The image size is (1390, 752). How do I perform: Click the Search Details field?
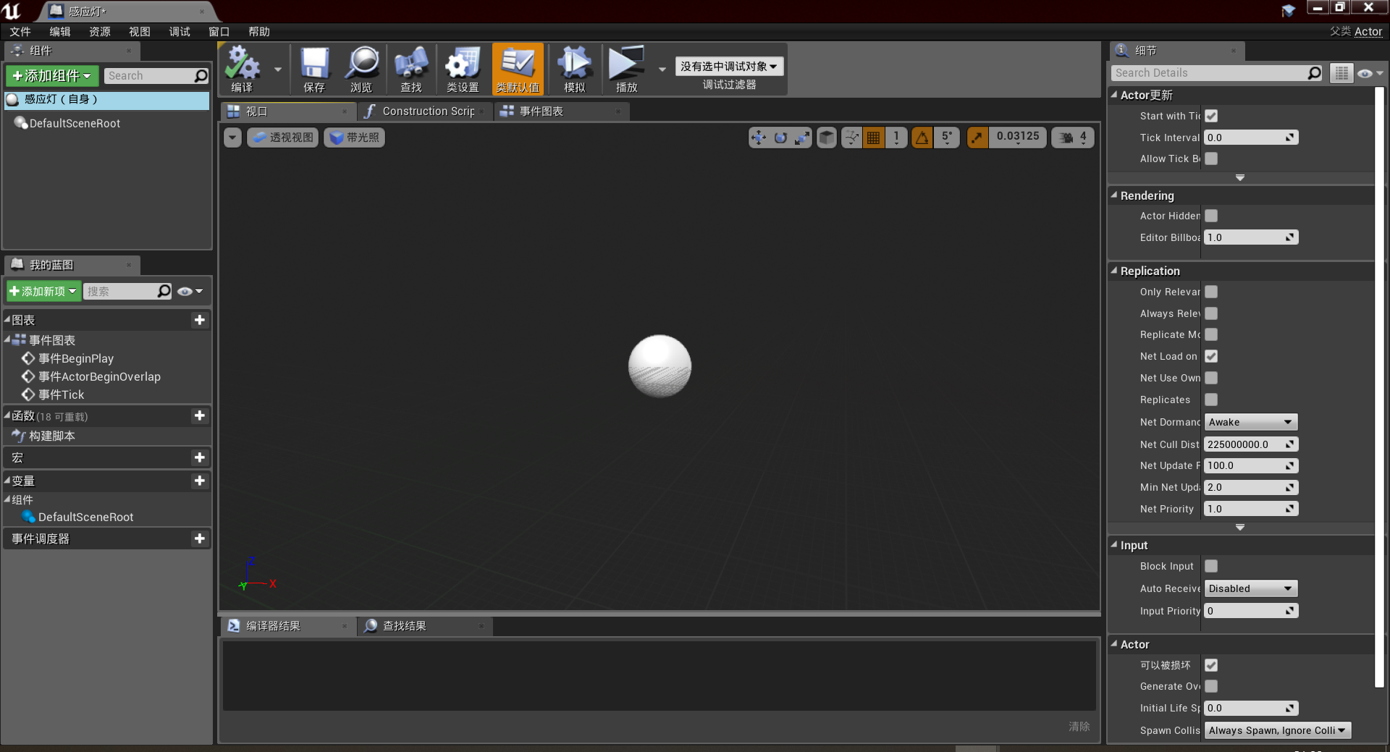1217,73
